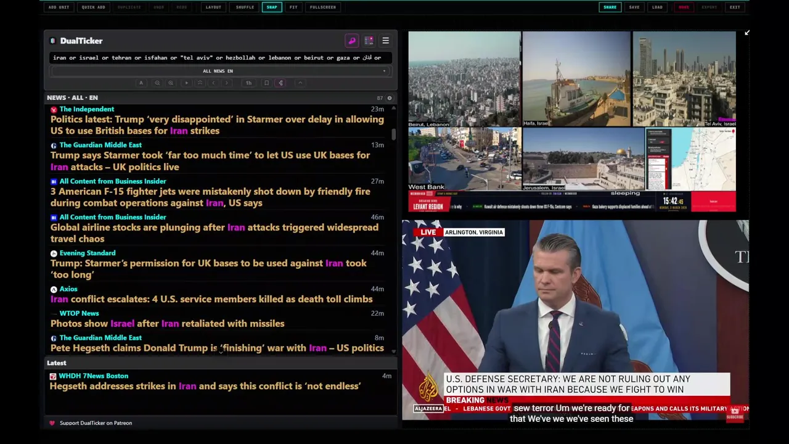The height and width of the screenshot is (444, 789).
Task: Click the QUICK ADD button
Action: (x=93, y=7)
